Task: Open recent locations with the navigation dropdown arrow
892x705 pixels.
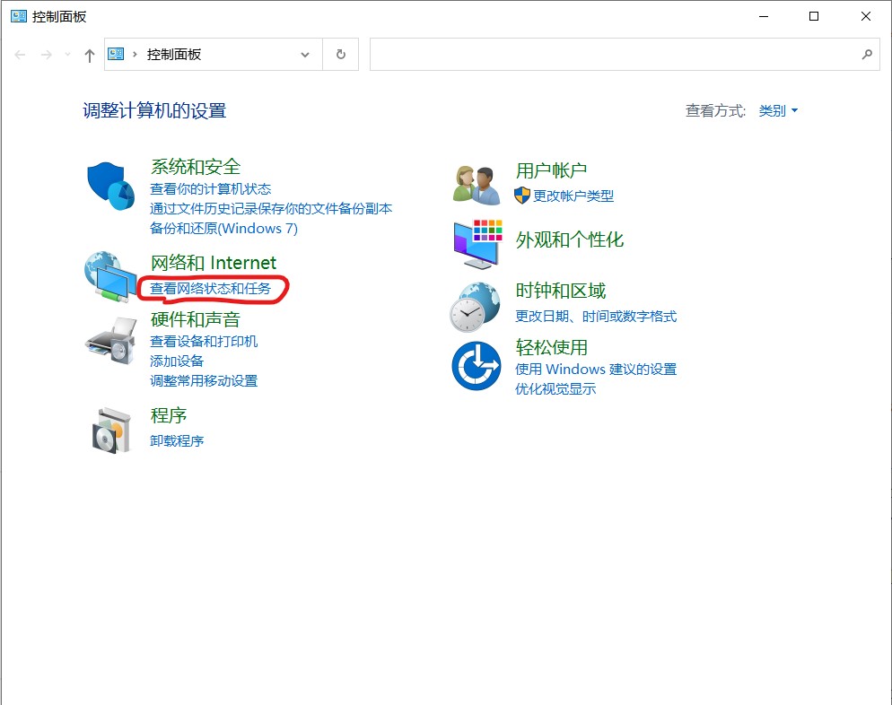Action: pyautogui.click(x=66, y=55)
